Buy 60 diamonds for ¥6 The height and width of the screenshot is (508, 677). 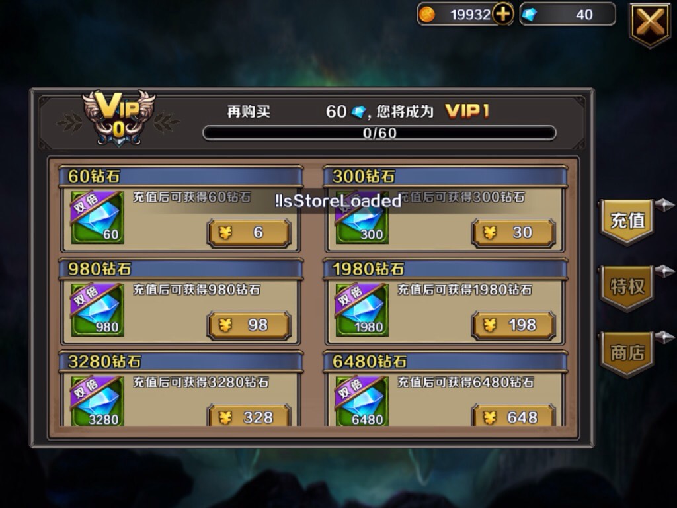tap(249, 233)
